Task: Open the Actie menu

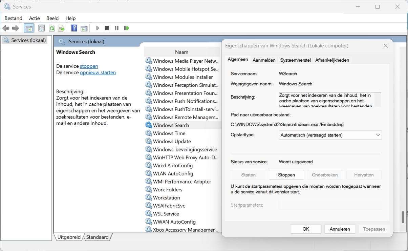Action: coord(35,18)
